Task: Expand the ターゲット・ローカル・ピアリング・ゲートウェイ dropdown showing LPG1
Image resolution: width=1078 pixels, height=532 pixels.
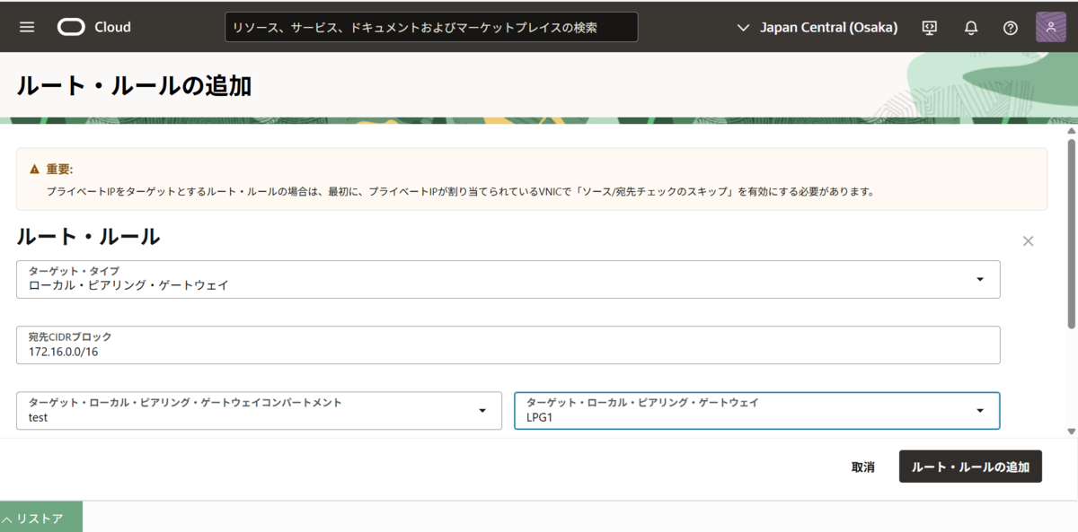Action: click(x=756, y=410)
